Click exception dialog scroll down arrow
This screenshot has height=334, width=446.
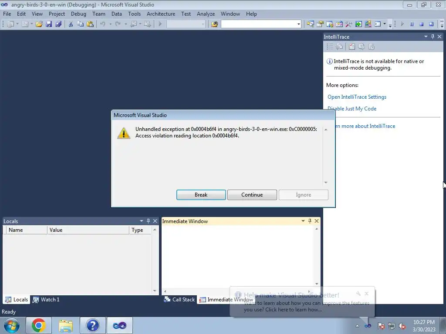click(x=326, y=182)
